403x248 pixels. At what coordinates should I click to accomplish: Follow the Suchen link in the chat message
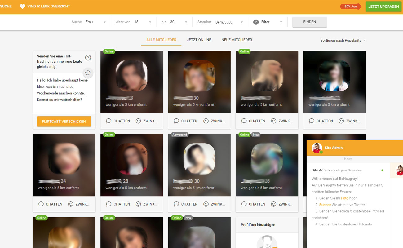point(325,205)
